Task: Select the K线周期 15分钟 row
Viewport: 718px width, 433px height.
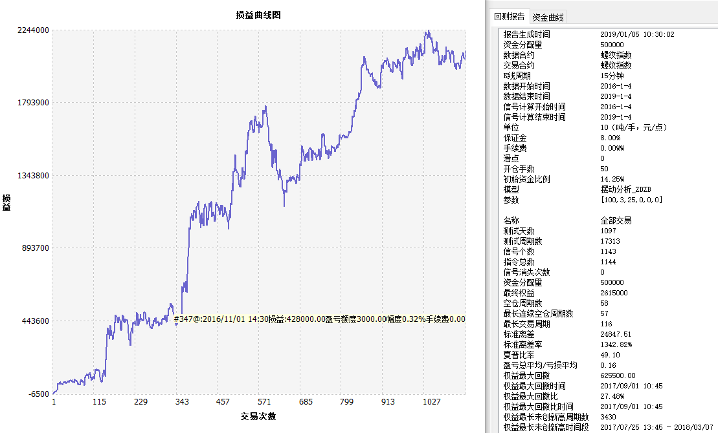Action: coord(519,76)
